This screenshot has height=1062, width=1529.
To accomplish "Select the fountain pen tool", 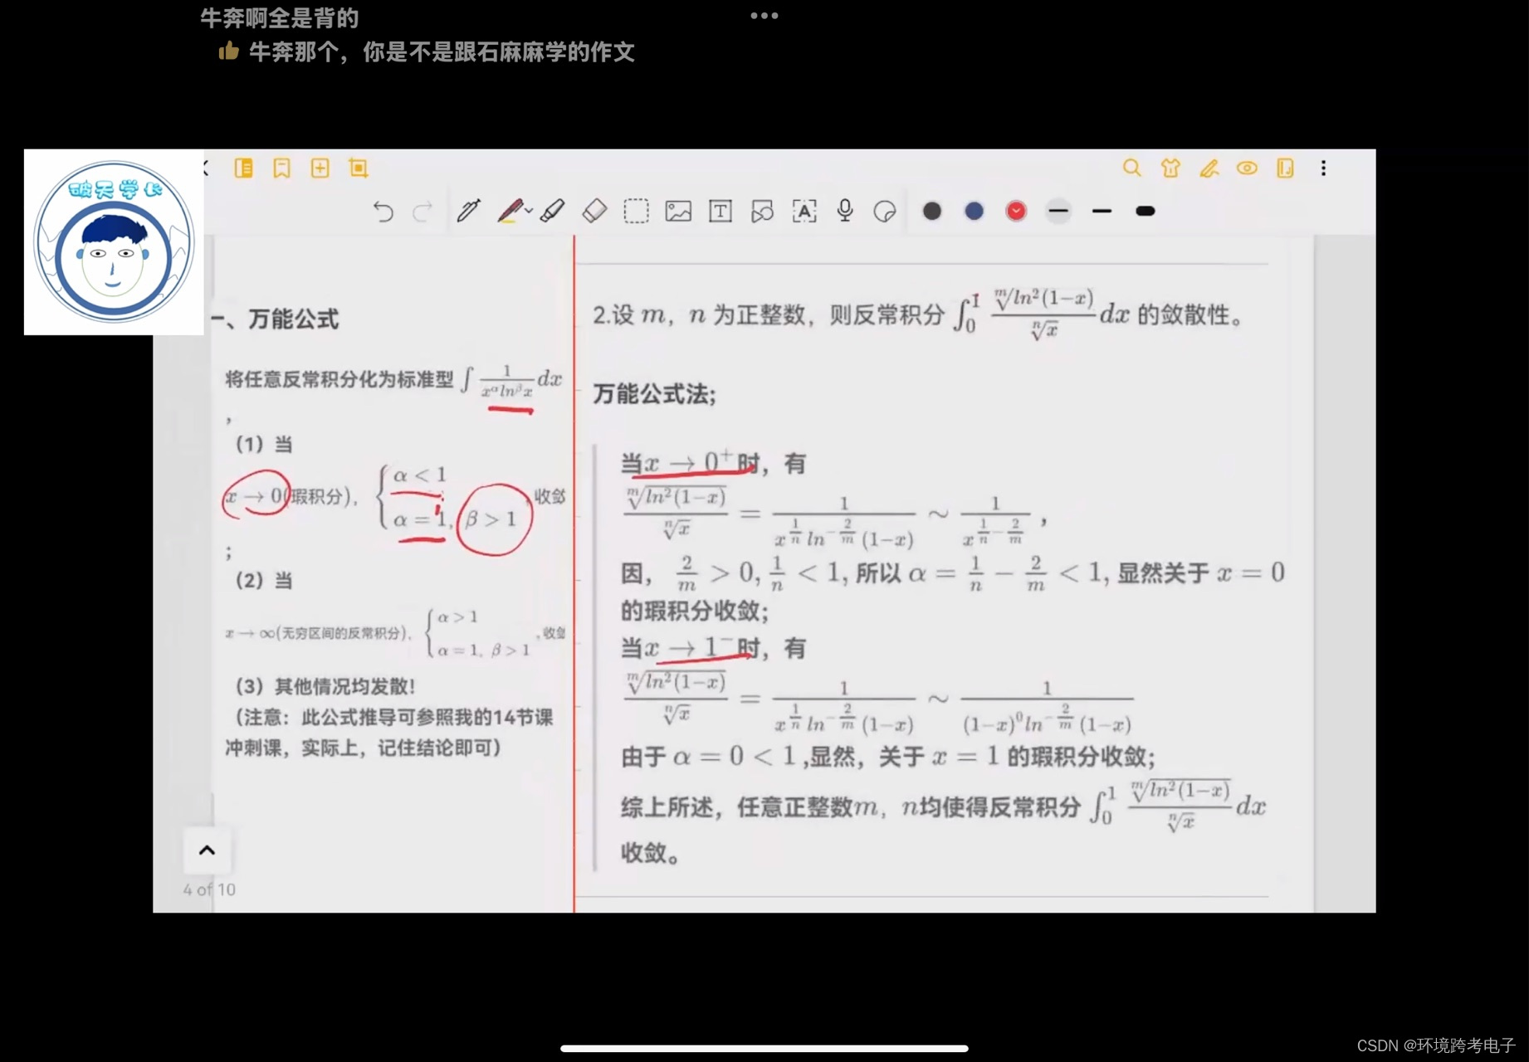I will (468, 211).
